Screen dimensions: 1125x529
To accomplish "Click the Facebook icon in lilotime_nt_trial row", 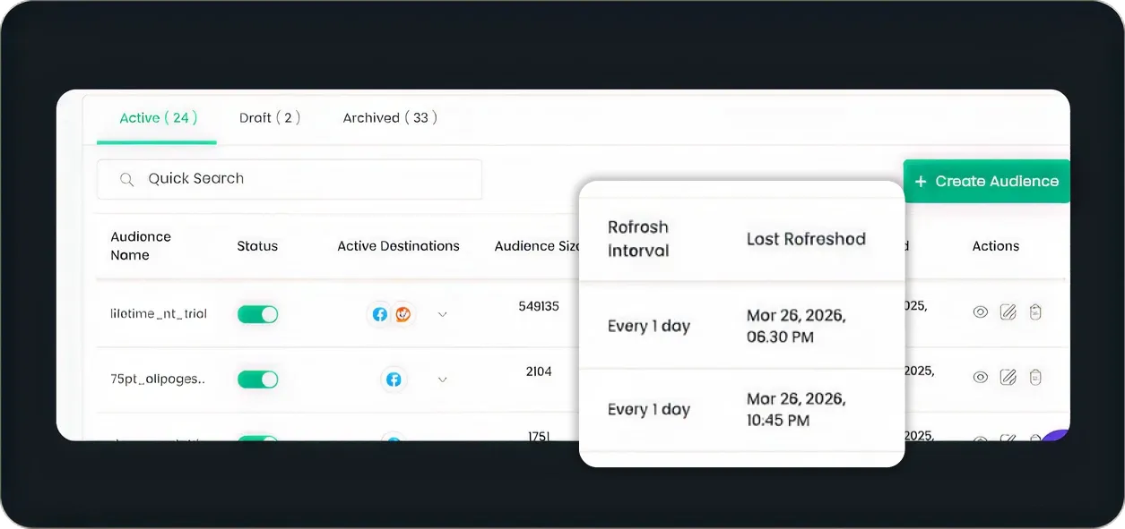I will pos(380,314).
